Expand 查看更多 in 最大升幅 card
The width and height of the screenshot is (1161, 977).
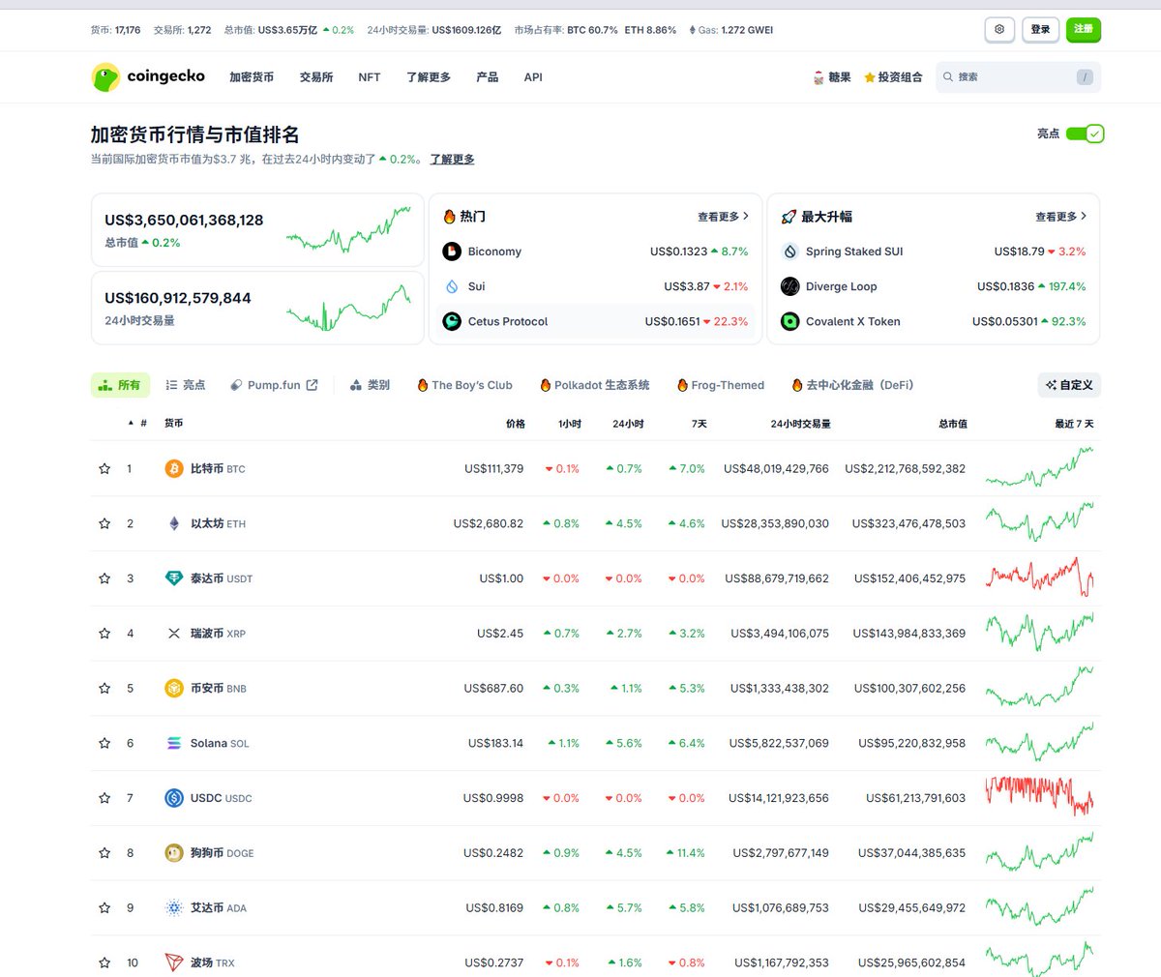(1060, 217)
